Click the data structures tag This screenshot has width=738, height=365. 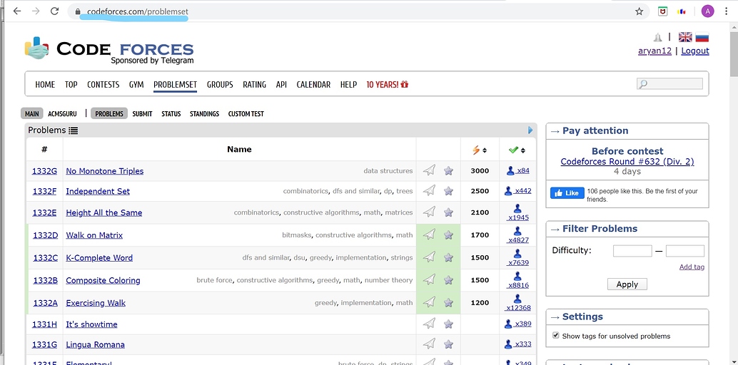pyautogui.click(x=388, y=171)
